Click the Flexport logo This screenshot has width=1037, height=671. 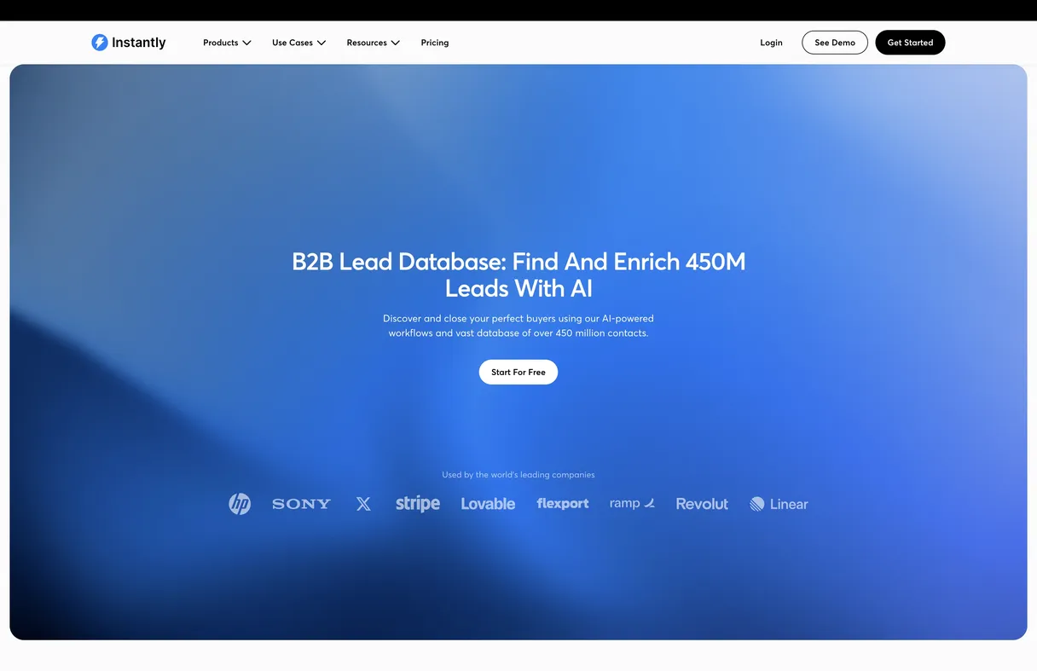[x=563, y=504]
